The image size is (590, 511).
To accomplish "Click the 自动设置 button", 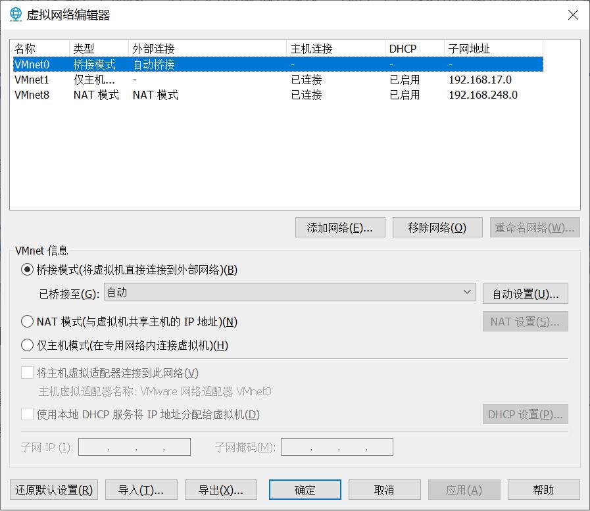I will pyautogui.click(x=525, y=293).
